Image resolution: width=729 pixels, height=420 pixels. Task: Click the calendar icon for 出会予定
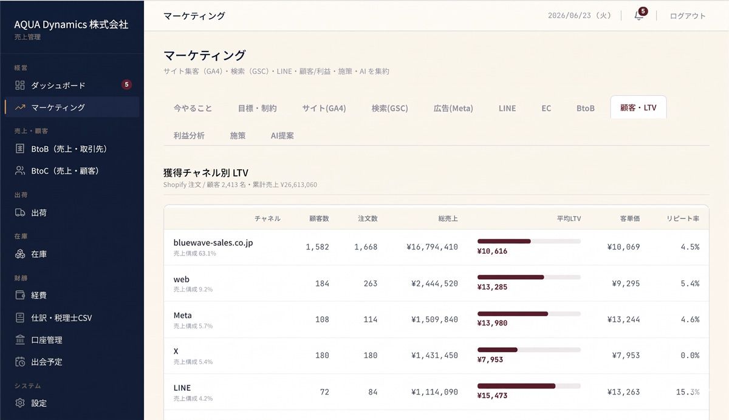(x=20, y=362)
